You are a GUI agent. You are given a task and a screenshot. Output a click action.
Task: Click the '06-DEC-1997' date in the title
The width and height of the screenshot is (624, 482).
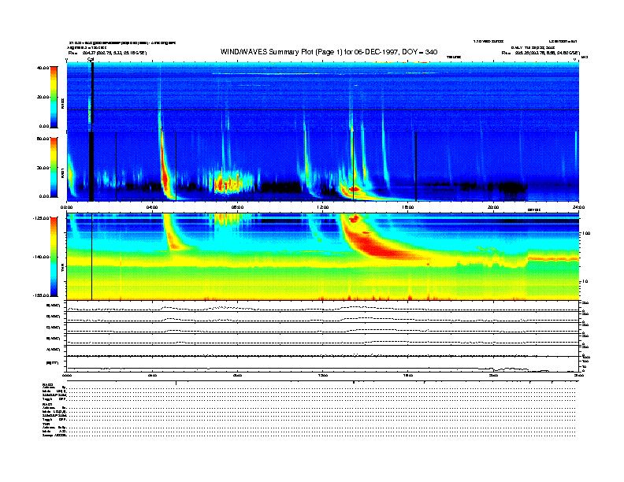(x=377, y=52)
